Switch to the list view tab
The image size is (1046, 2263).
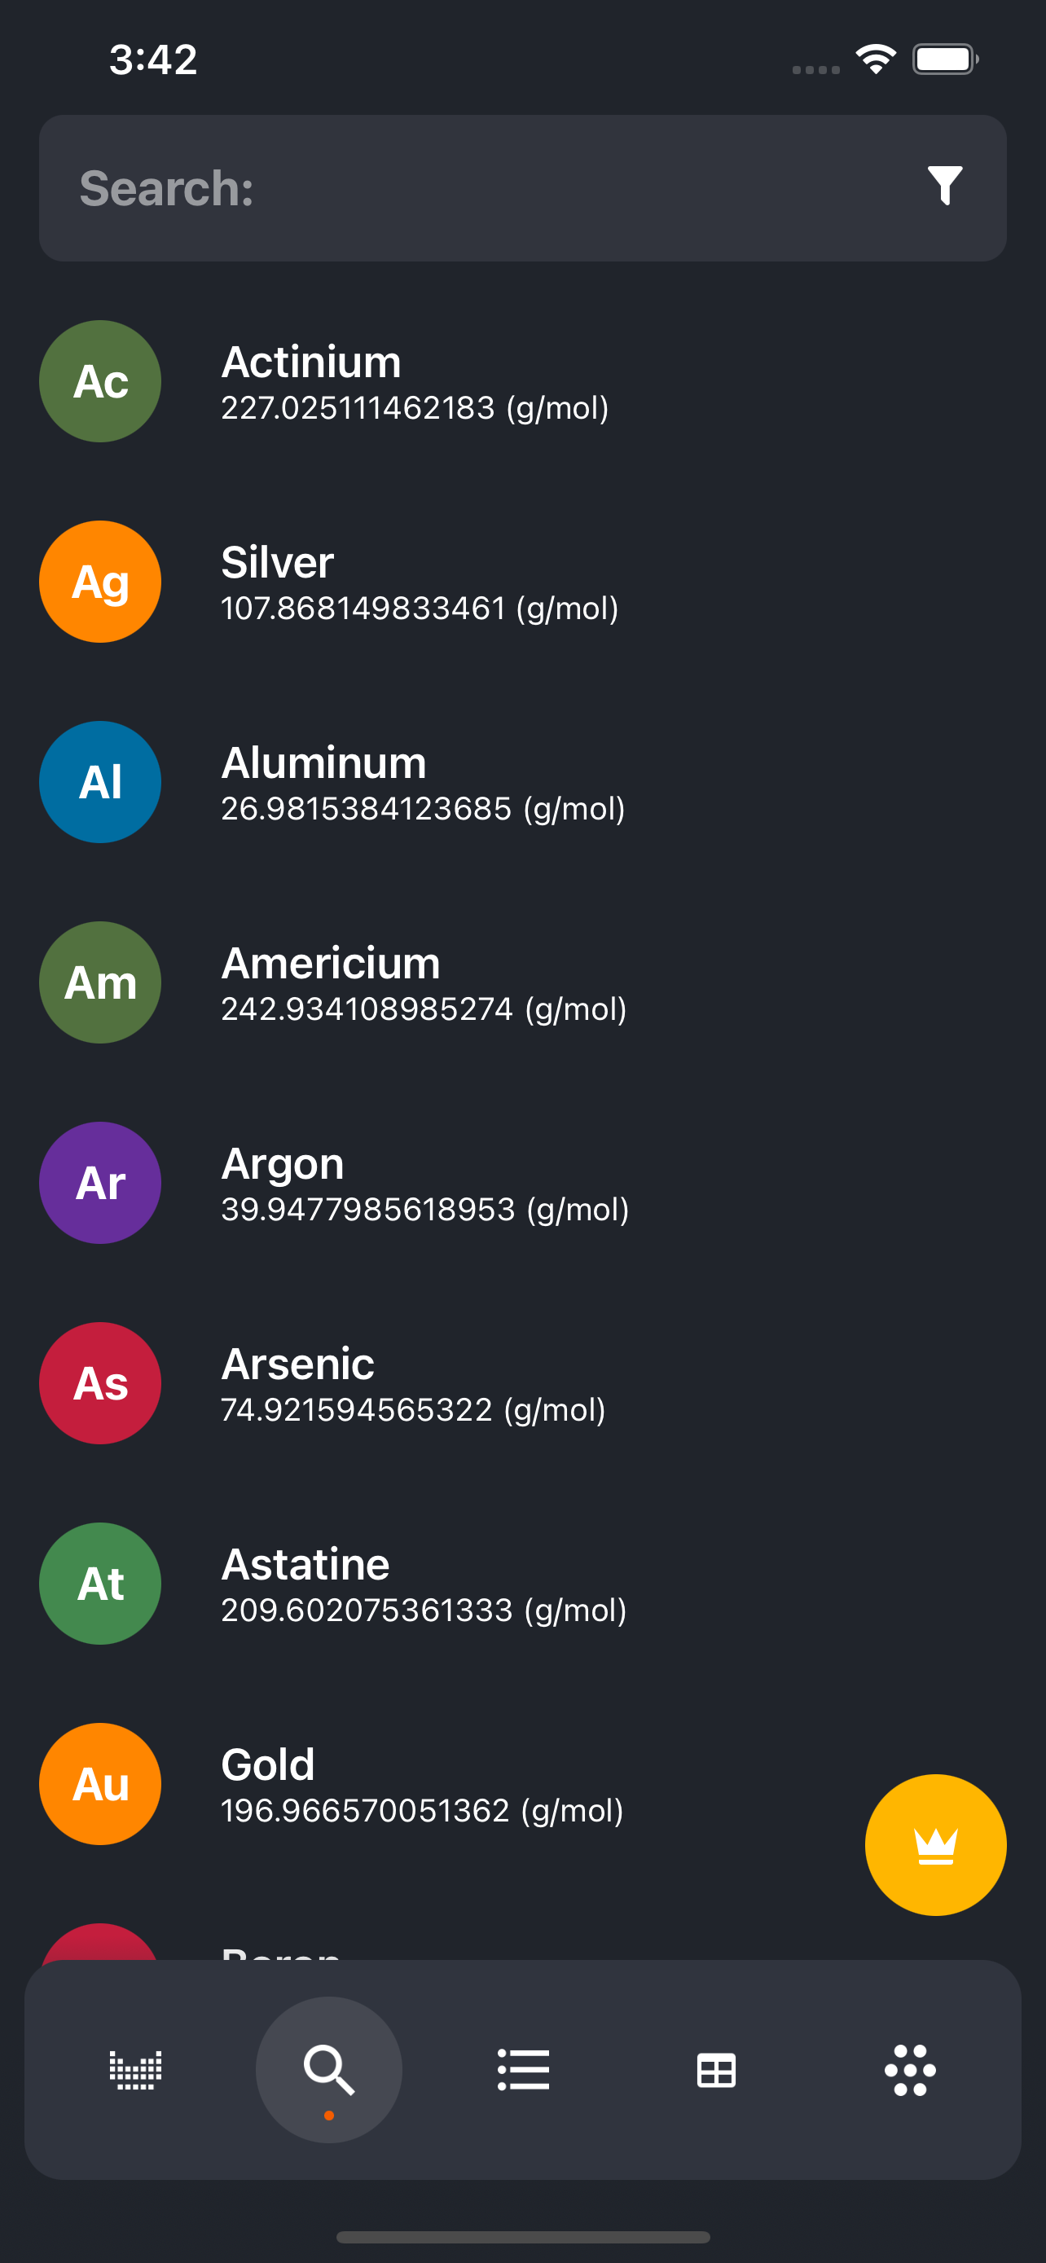tap(524, 2070)
